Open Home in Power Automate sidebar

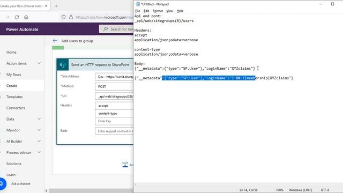click(x=11, y=53)
